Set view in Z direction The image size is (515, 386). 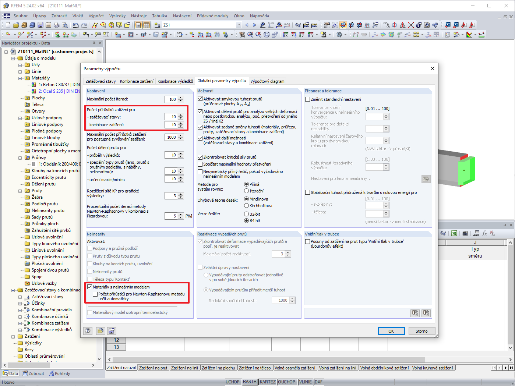pos(301,34)
